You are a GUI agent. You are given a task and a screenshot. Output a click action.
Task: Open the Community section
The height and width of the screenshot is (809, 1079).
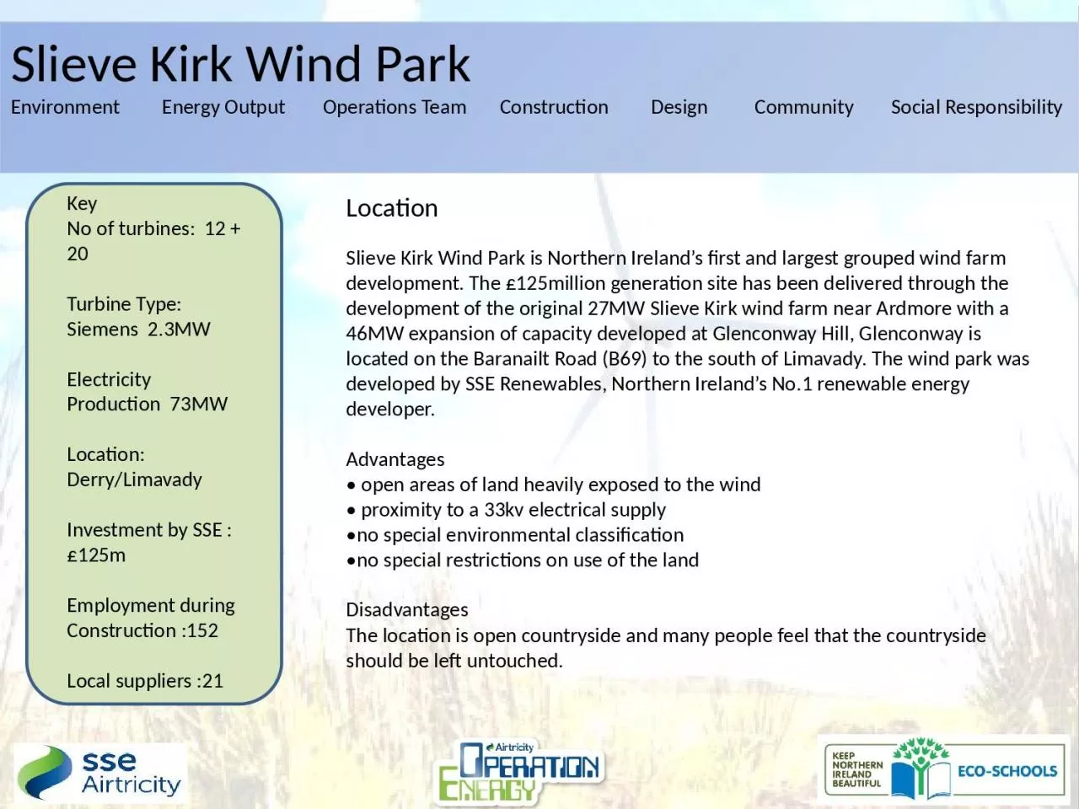click(x=804, y=107)
